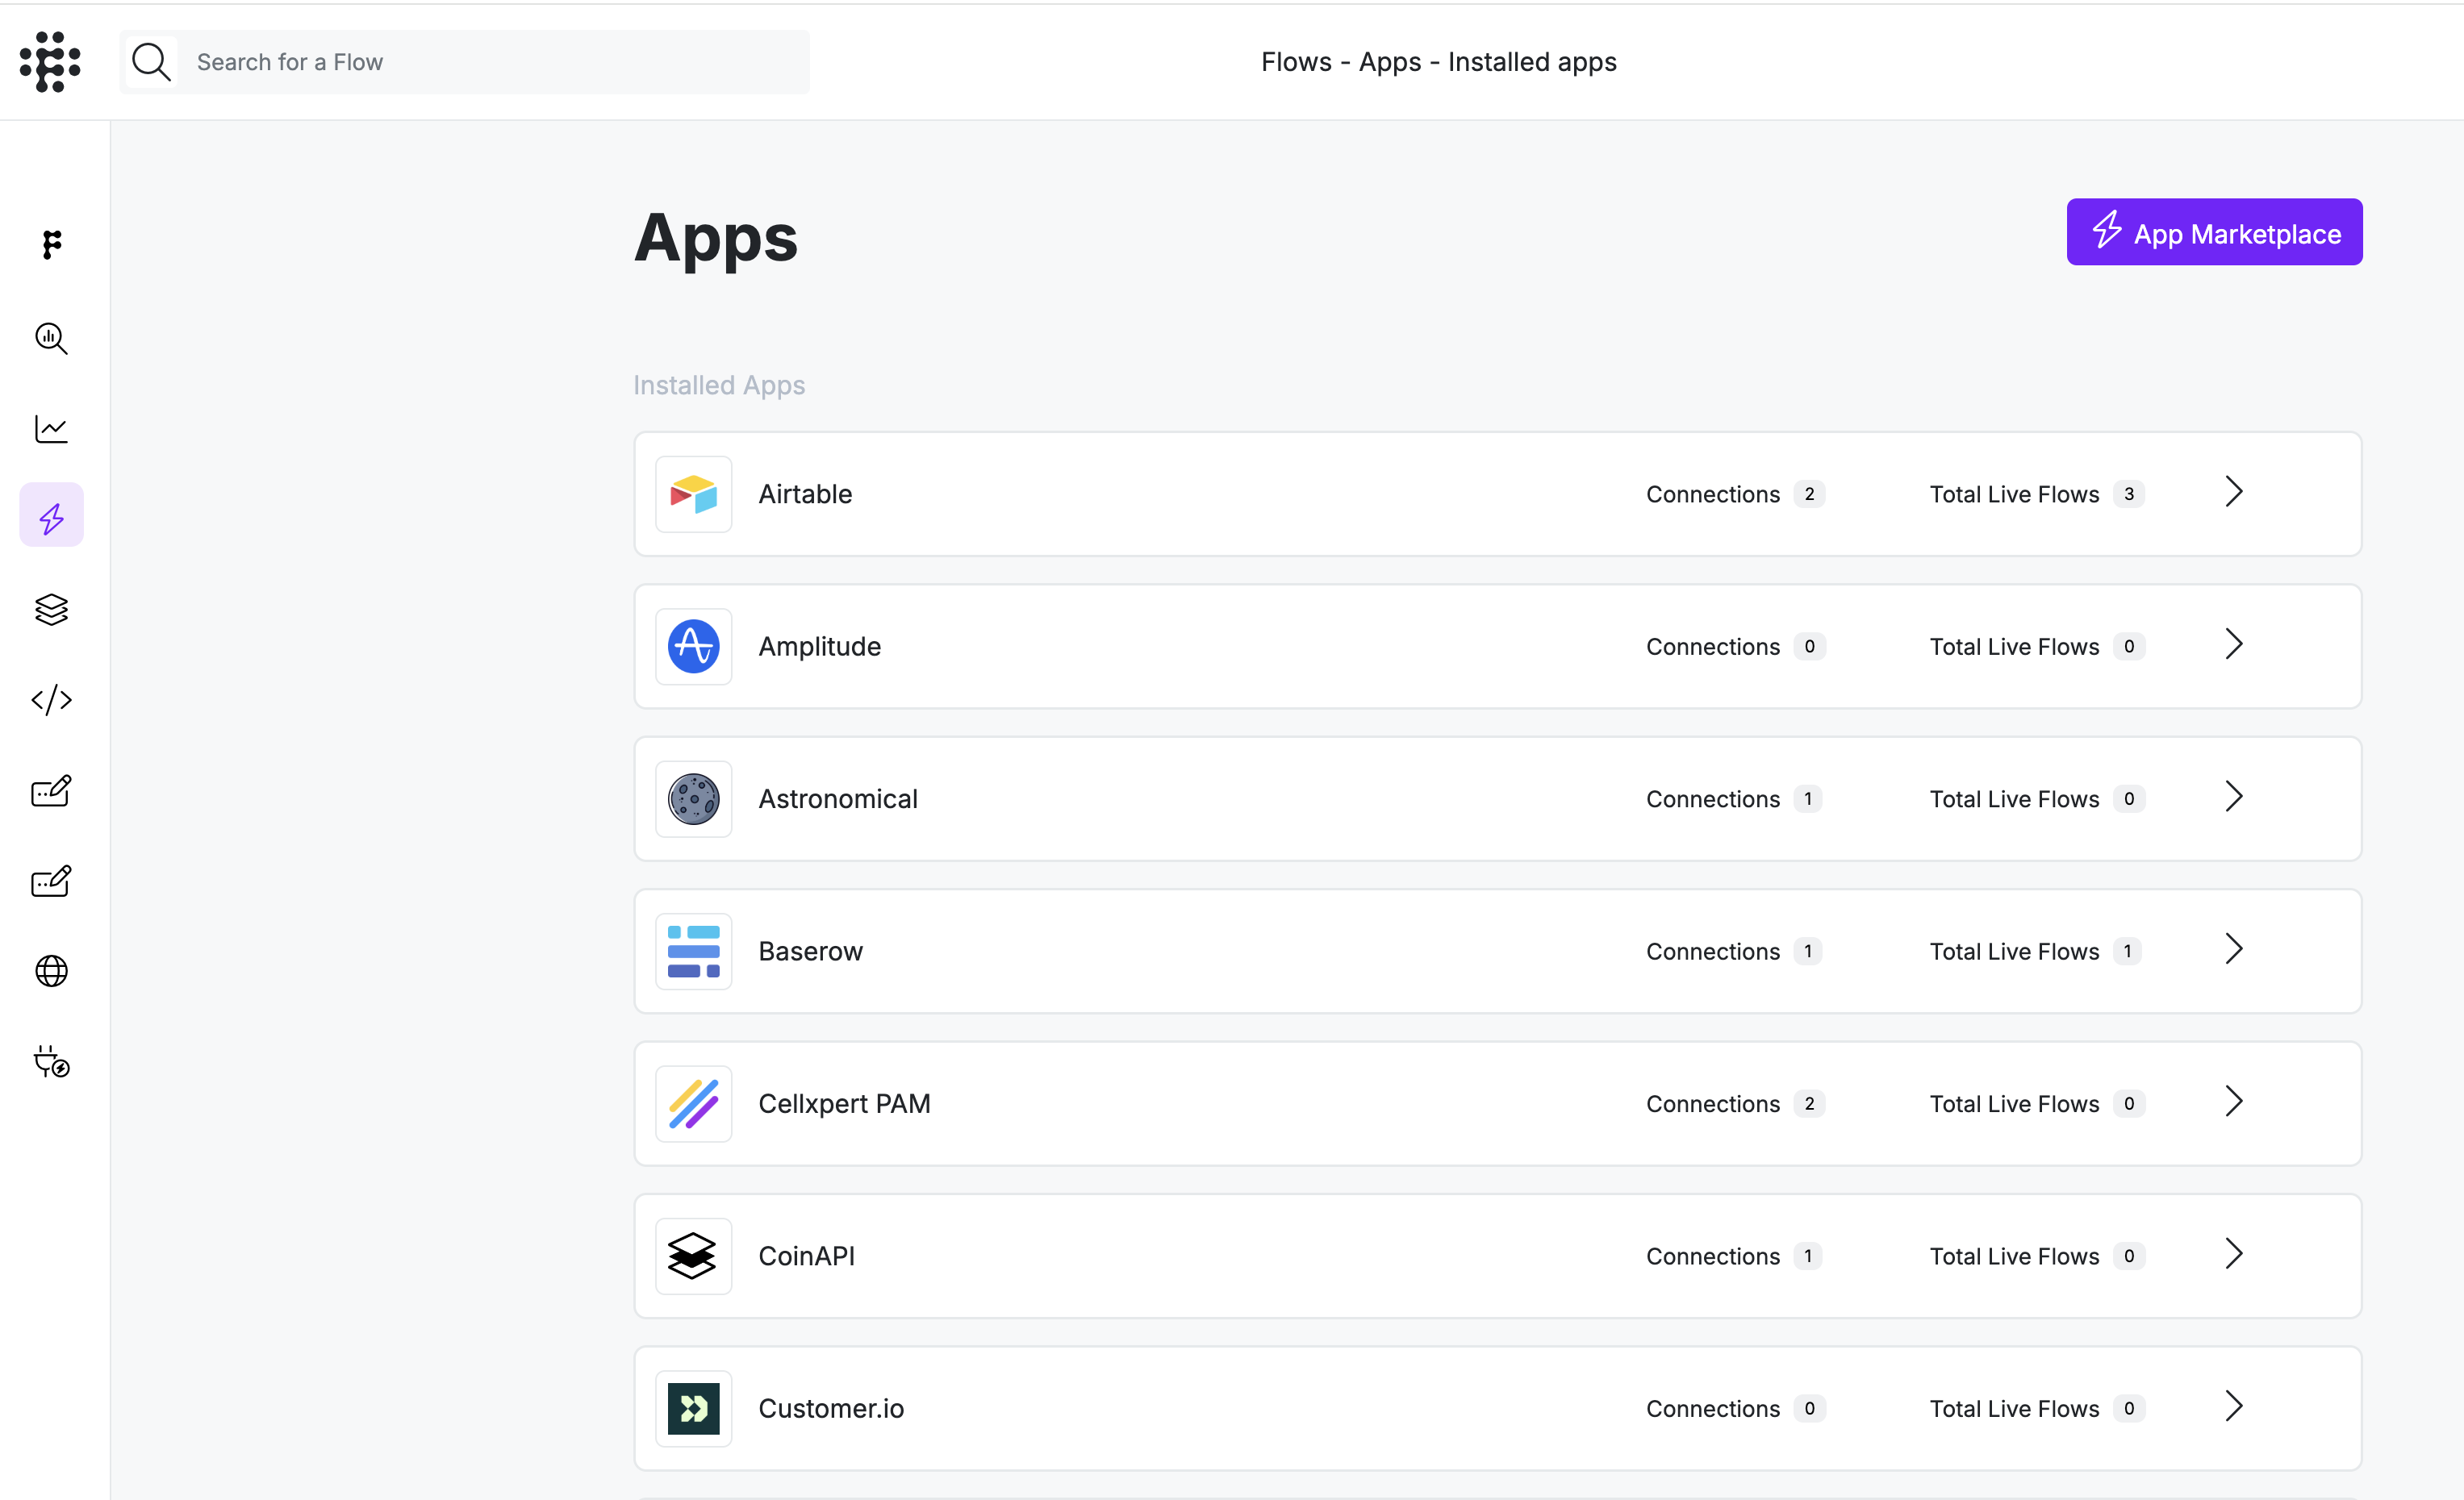
Task: Open the Amplitude app name
Action: point(820,647)
